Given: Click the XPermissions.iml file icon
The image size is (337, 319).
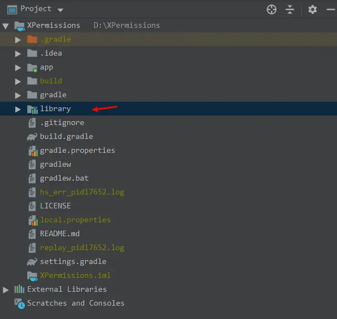Looking at the screenshot, I should 32,276.
